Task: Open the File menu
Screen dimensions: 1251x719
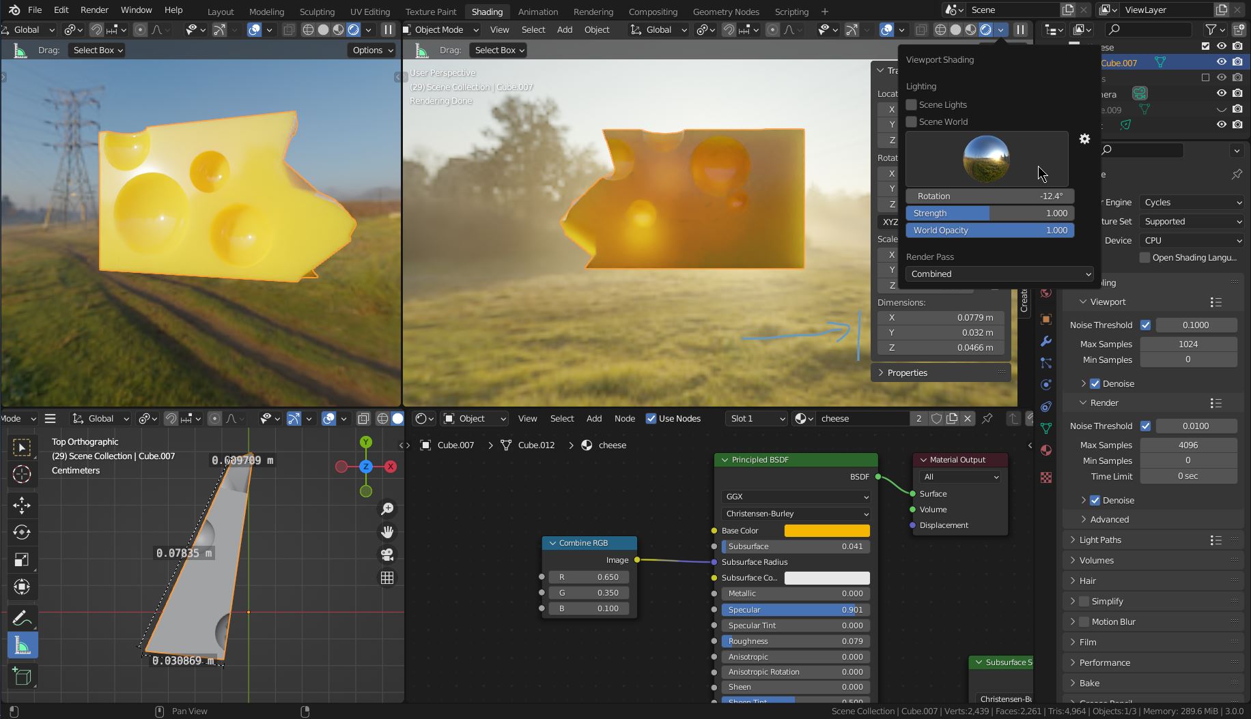Action: (x=35, y=10)
